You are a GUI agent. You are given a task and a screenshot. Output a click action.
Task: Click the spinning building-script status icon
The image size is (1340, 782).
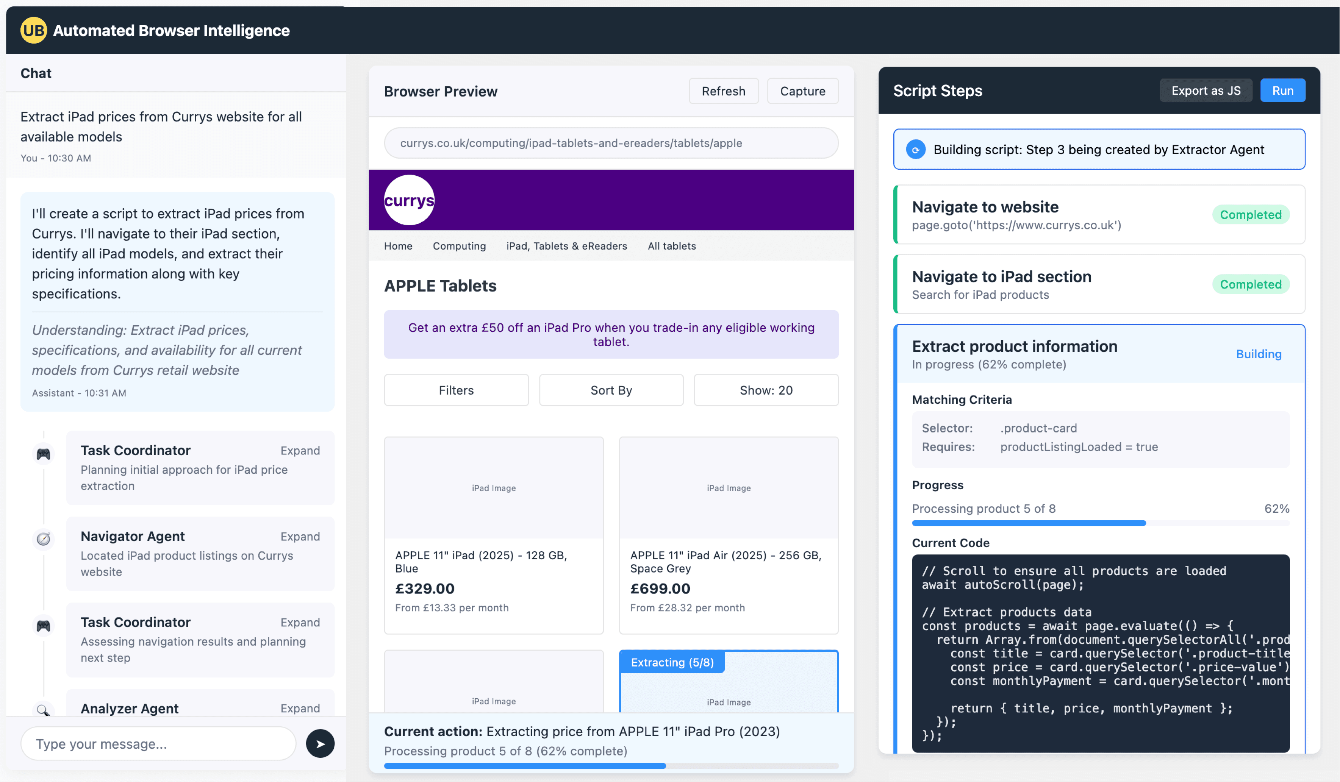tap(915, 150)
